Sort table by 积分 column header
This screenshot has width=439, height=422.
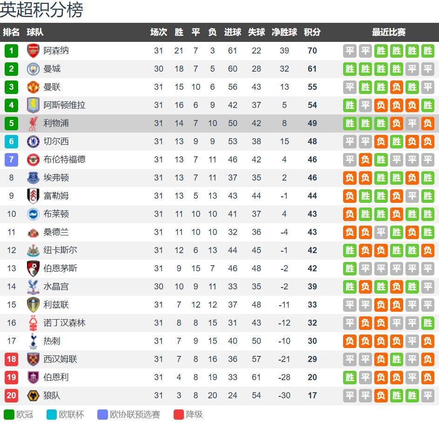click(x=312, y=32)
